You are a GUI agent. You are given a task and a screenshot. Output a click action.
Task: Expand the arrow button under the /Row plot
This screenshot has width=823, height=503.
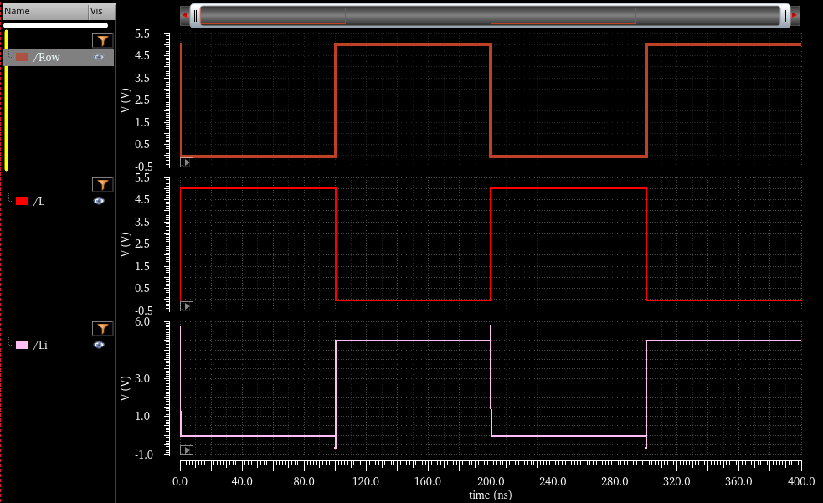point(187,162)
